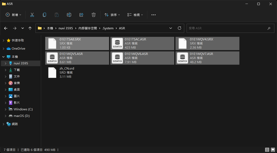Navigate to 內部儲存空間 breadcrumb

[x=88, y=28]
